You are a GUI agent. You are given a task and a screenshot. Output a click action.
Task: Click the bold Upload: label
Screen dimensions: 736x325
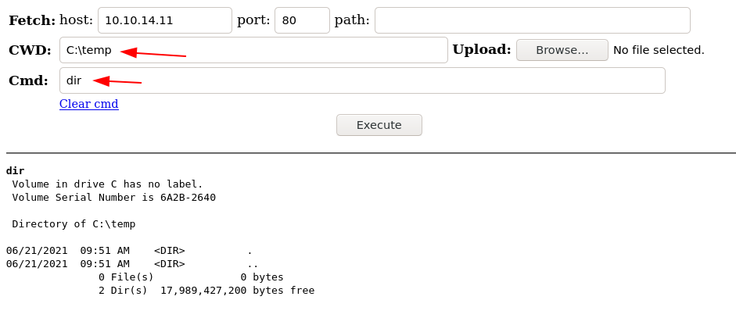(481, 50)
